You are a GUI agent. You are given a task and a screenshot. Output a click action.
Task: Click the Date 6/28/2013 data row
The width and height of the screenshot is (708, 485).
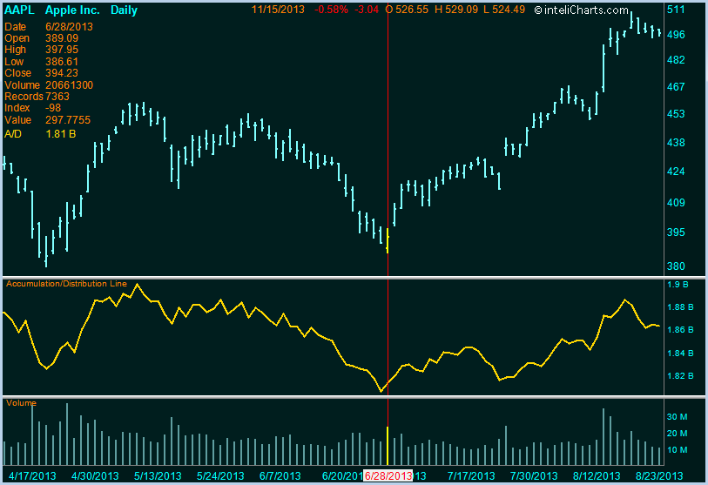point(48,27)
